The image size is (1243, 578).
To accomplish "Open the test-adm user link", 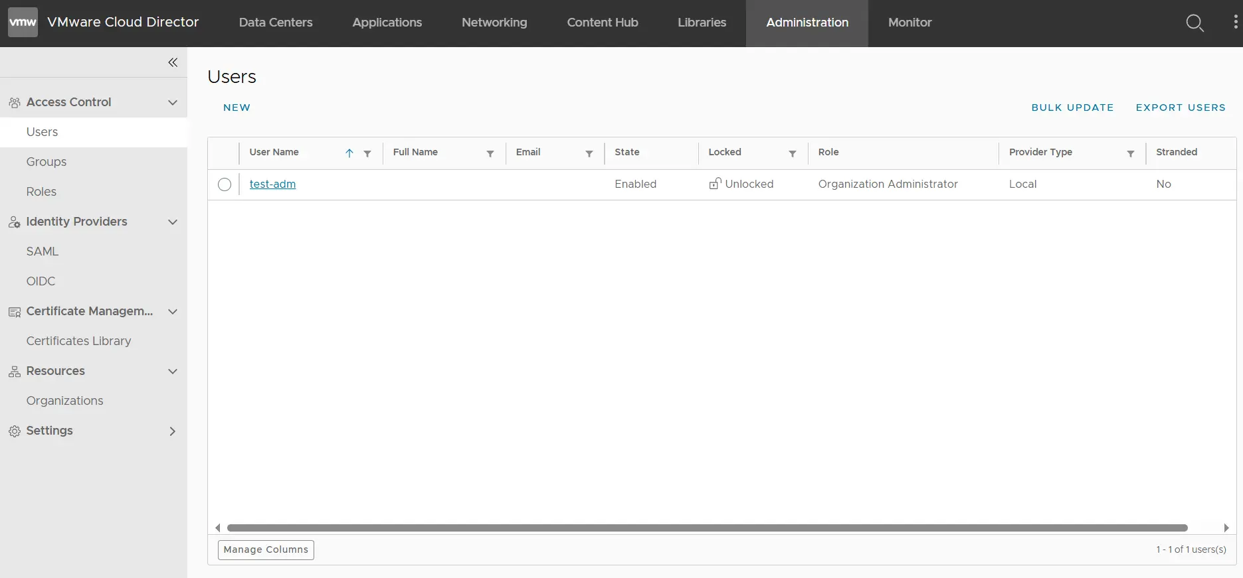I will coord(272,184).
